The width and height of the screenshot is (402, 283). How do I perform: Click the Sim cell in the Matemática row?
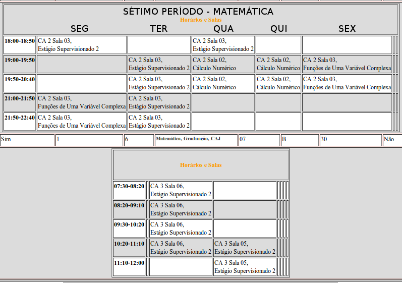[27, 140]
